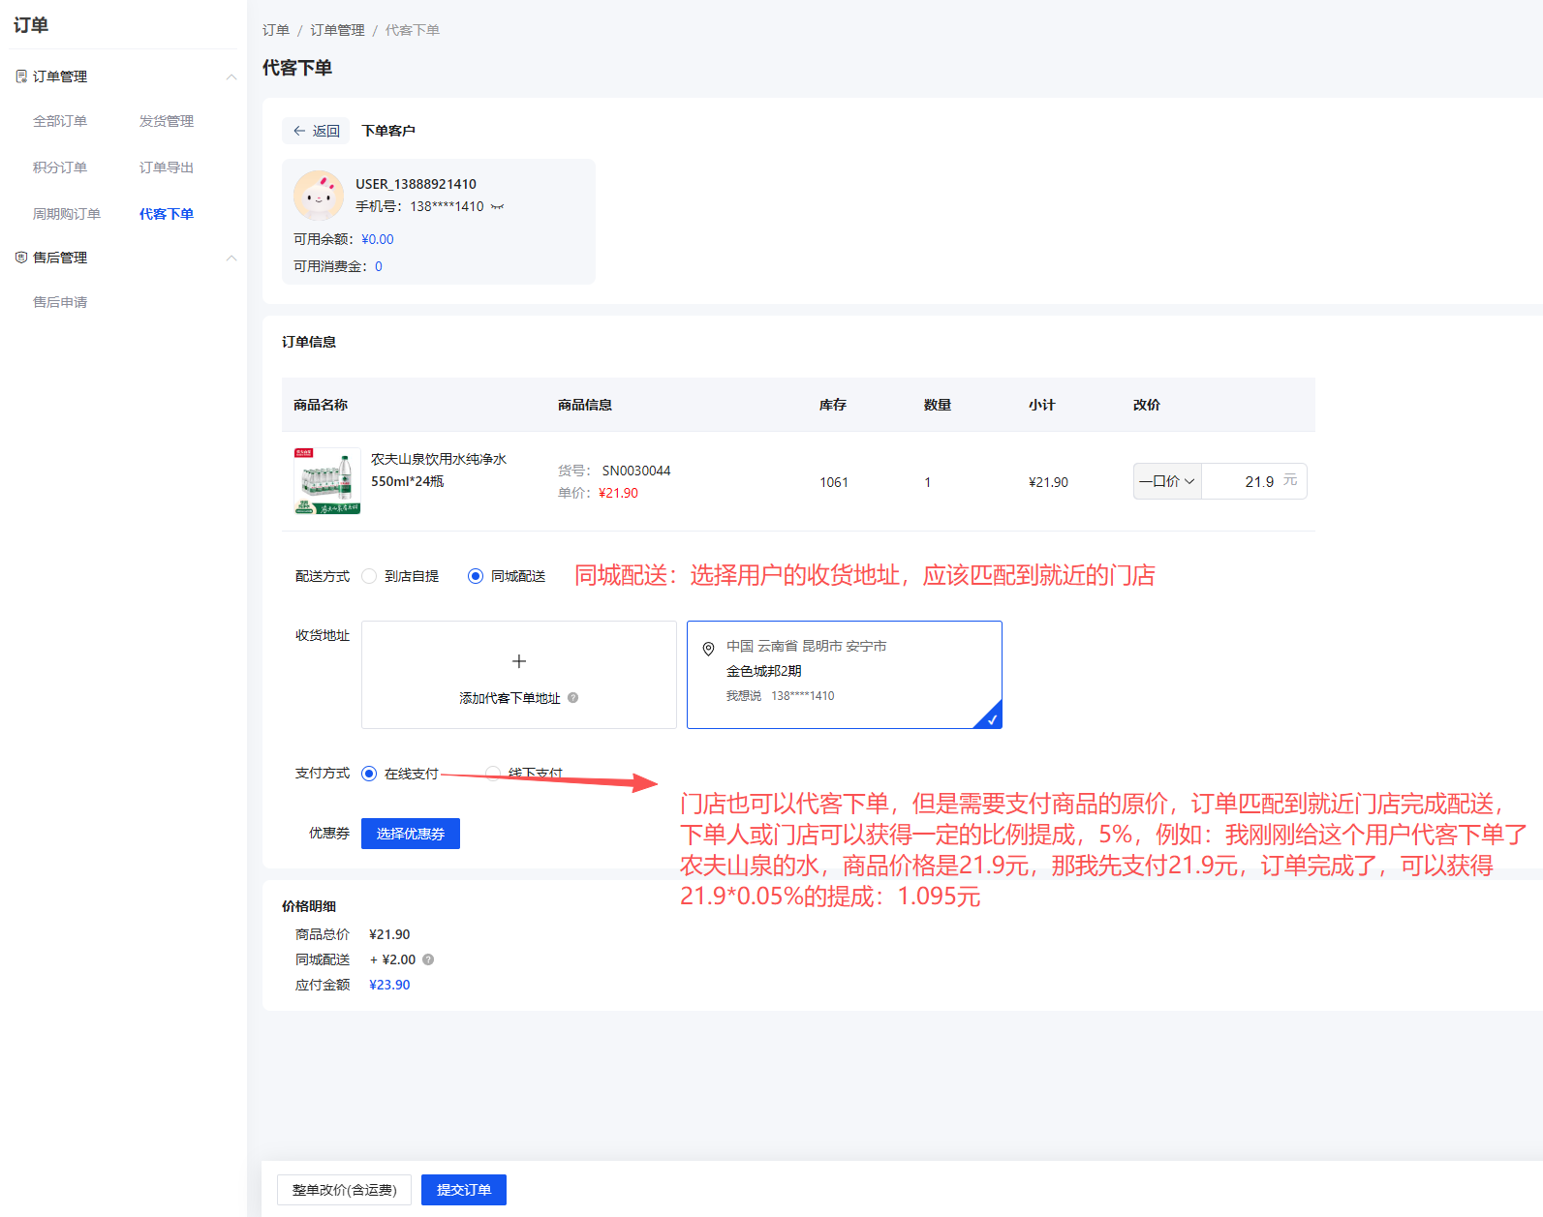Click the plus icon to add address
This screenshot has width=1543, height=1217.
tap(519, 661)
